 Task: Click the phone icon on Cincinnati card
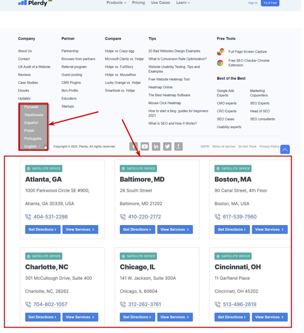pyautogui.click(x=217, y=304)
